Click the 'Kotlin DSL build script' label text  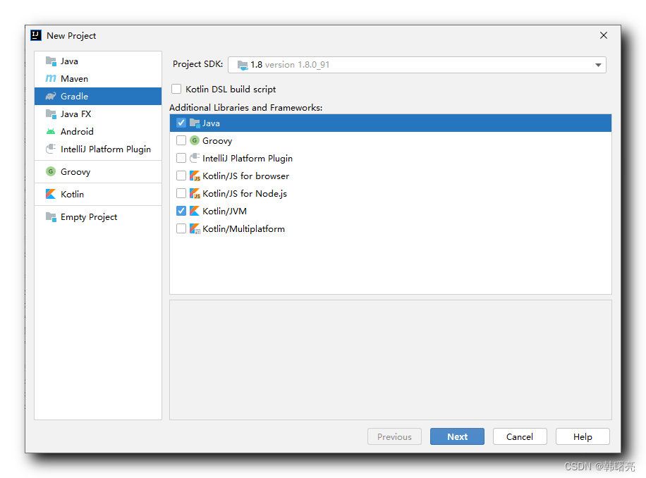(231, 90)
